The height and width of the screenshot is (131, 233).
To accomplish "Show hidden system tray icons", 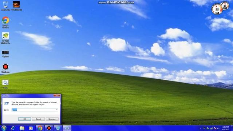I will coord(201,128).
